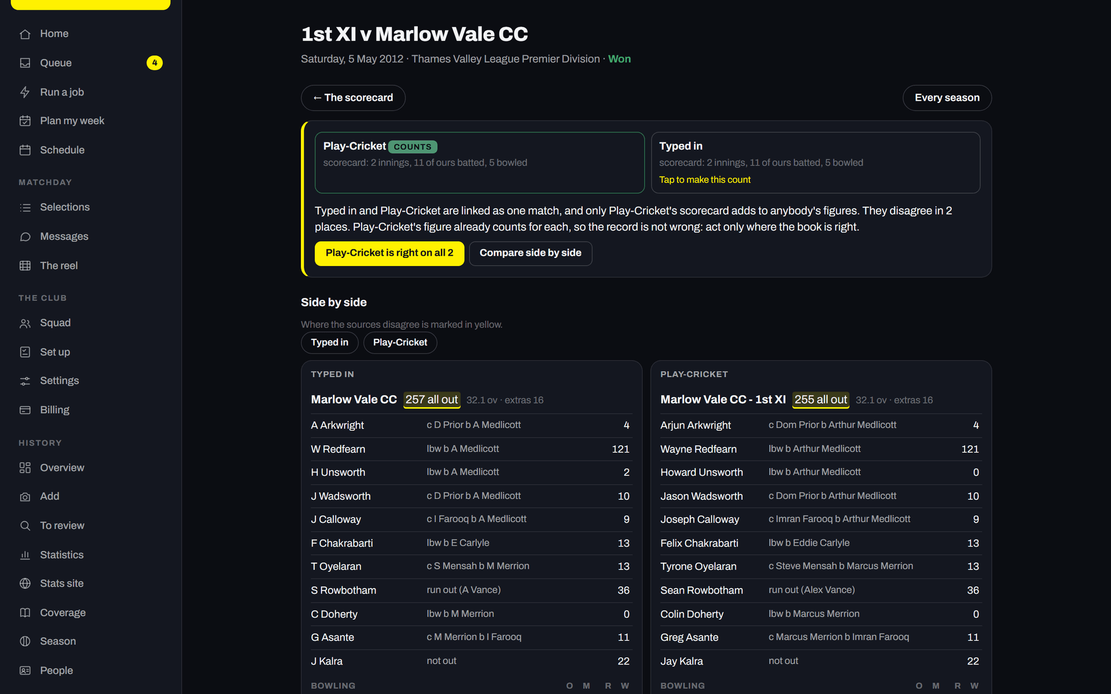Select the Play-Cricket source card

[479, 163]
